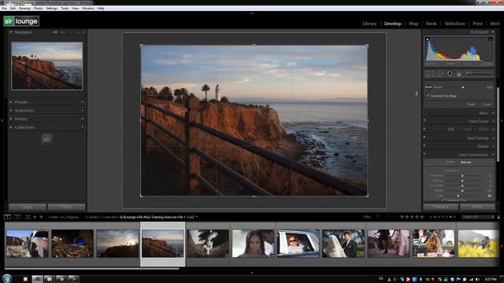Open the Filters Off preset dropdown

click(x=477, y=217)
